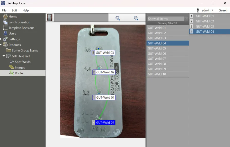This screenshot has width=230, height=147.
Task: Open Users in the sidebar
Action: (x=12, y=33)
